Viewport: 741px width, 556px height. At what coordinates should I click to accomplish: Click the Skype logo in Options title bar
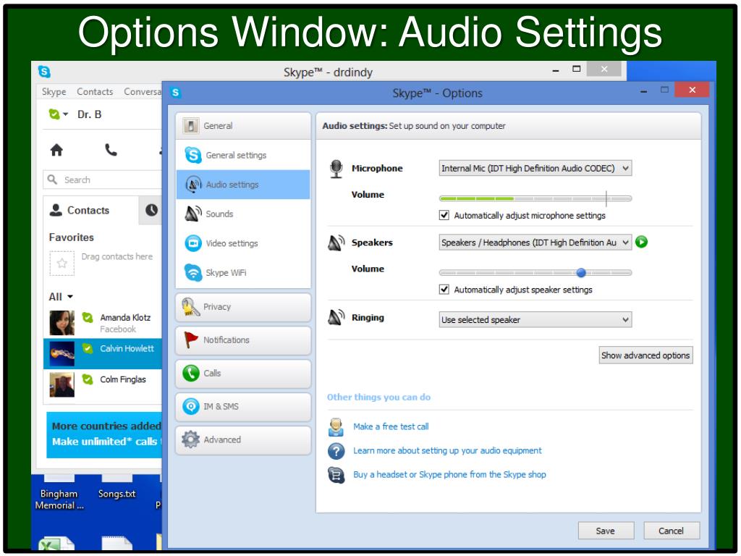coord(176,92)
